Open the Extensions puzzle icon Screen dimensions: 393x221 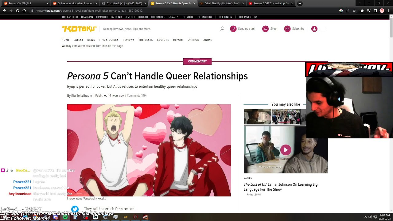click(362, 10)
